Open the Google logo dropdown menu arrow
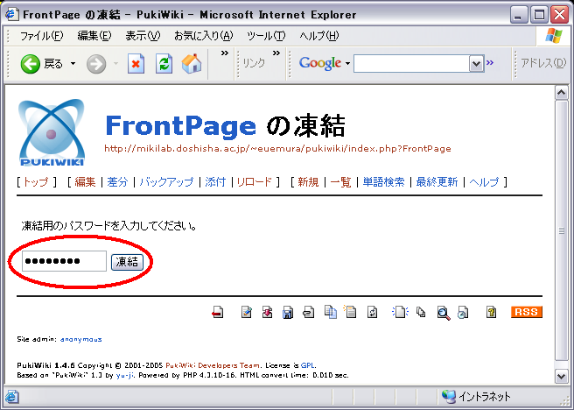 pos(347,64)
